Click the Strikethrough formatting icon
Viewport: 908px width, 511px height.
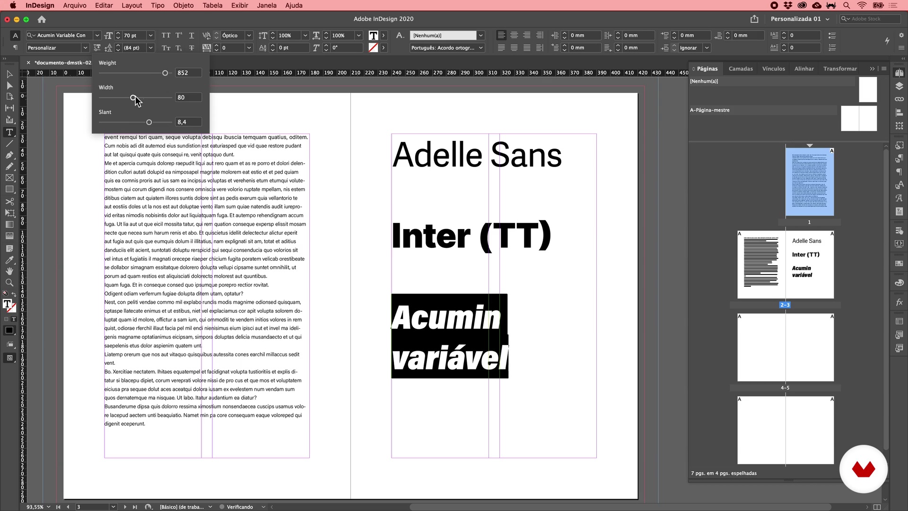coord(192,48)
